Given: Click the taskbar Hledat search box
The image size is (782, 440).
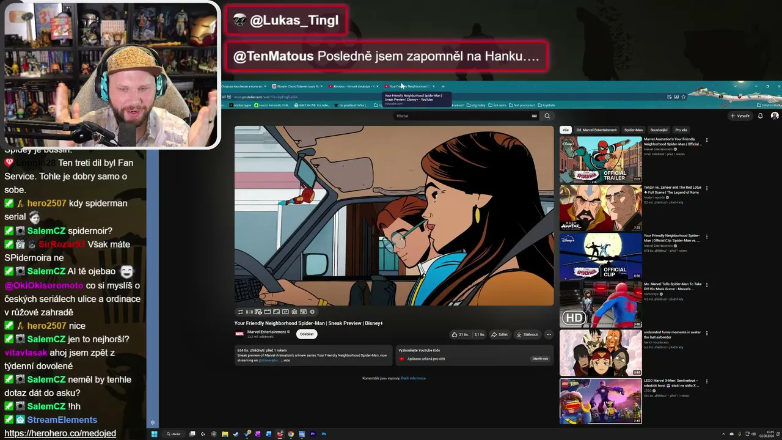Looking at the screenshot, I should [174, 434].
